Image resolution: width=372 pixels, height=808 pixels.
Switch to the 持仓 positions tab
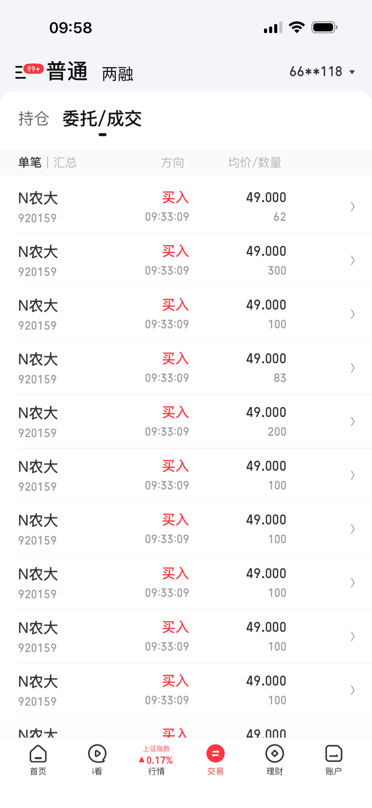[x=33, y=119]
